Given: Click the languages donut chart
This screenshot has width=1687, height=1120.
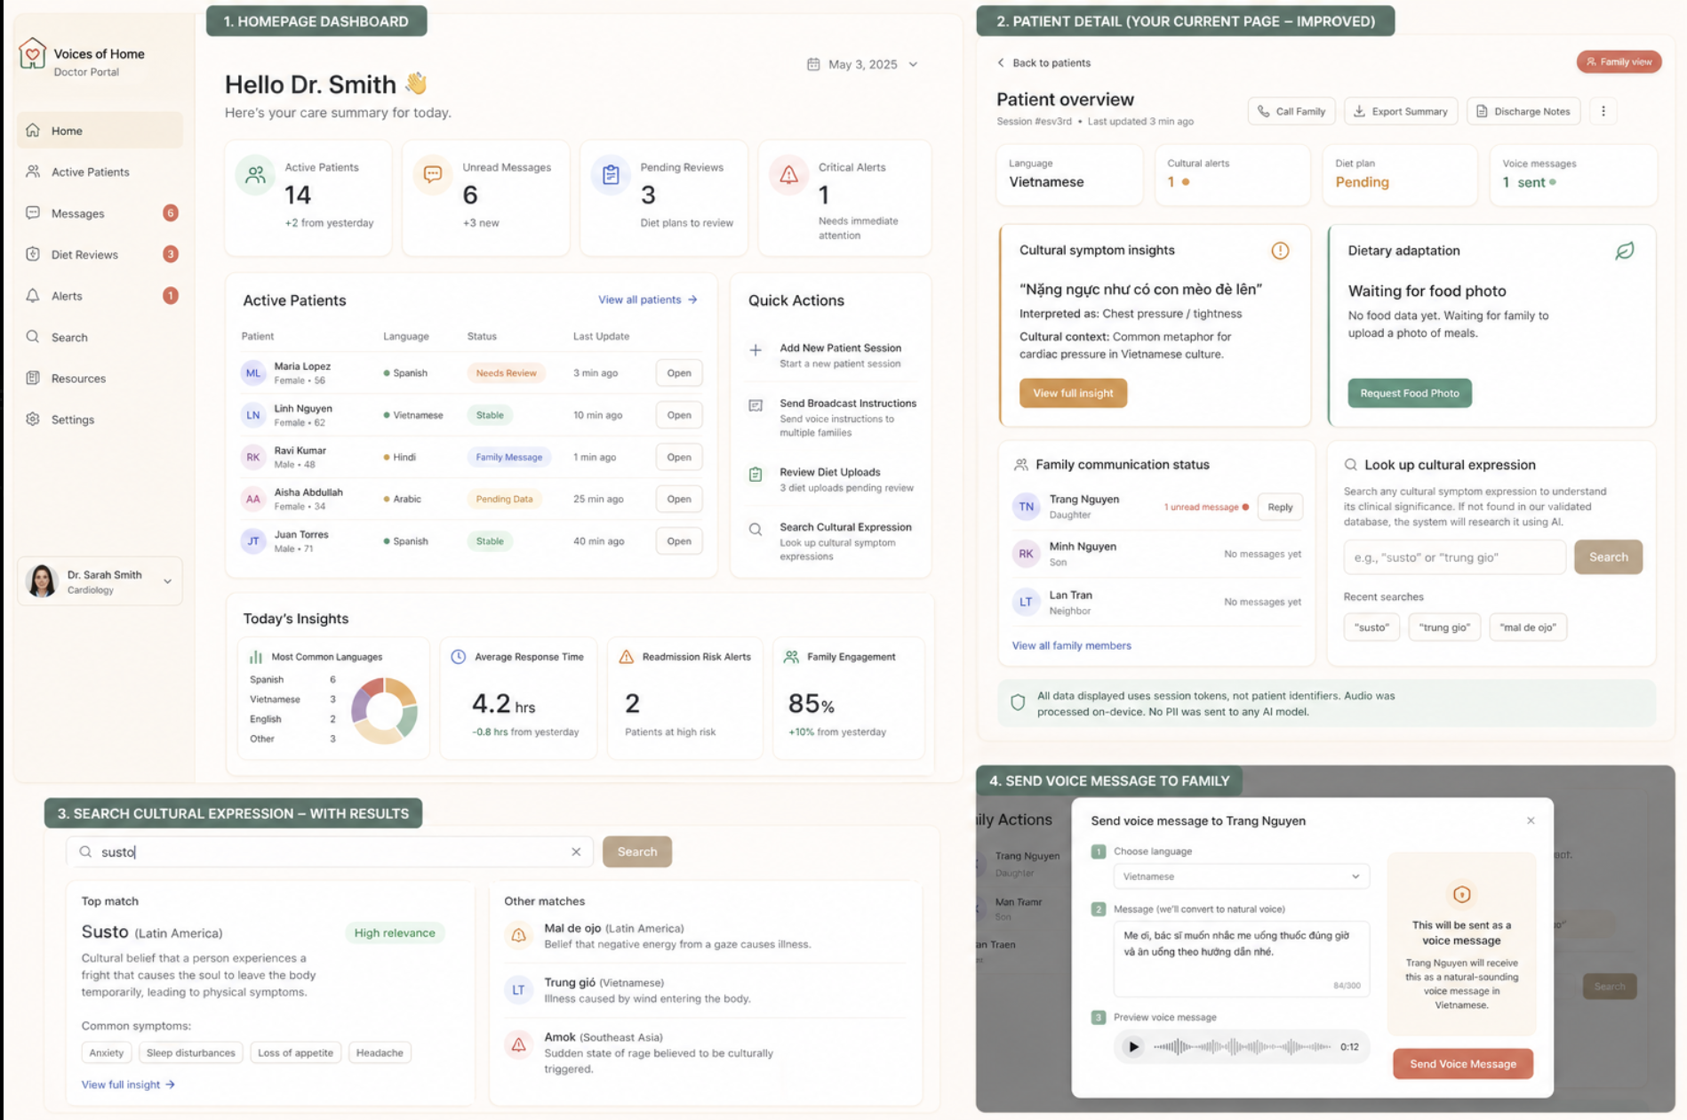Looking at the screenshot, I should pos(385,710).
